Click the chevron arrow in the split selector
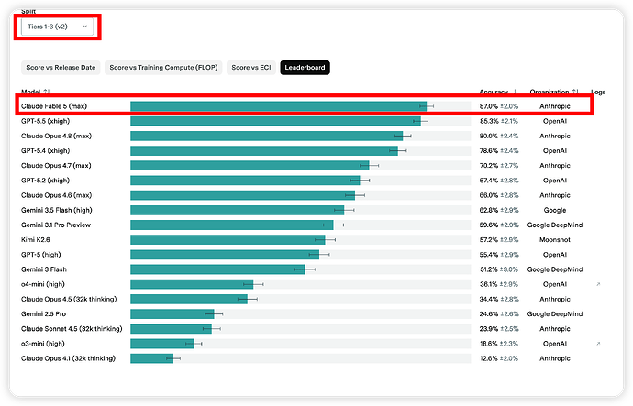 pyautogui.click(x=84, y=27)
